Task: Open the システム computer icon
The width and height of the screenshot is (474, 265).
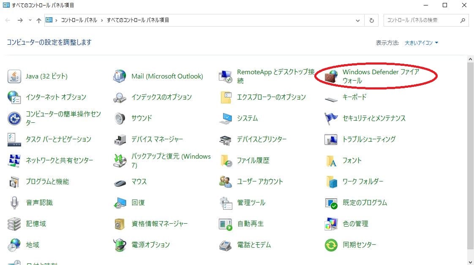Action: point(225,118)
